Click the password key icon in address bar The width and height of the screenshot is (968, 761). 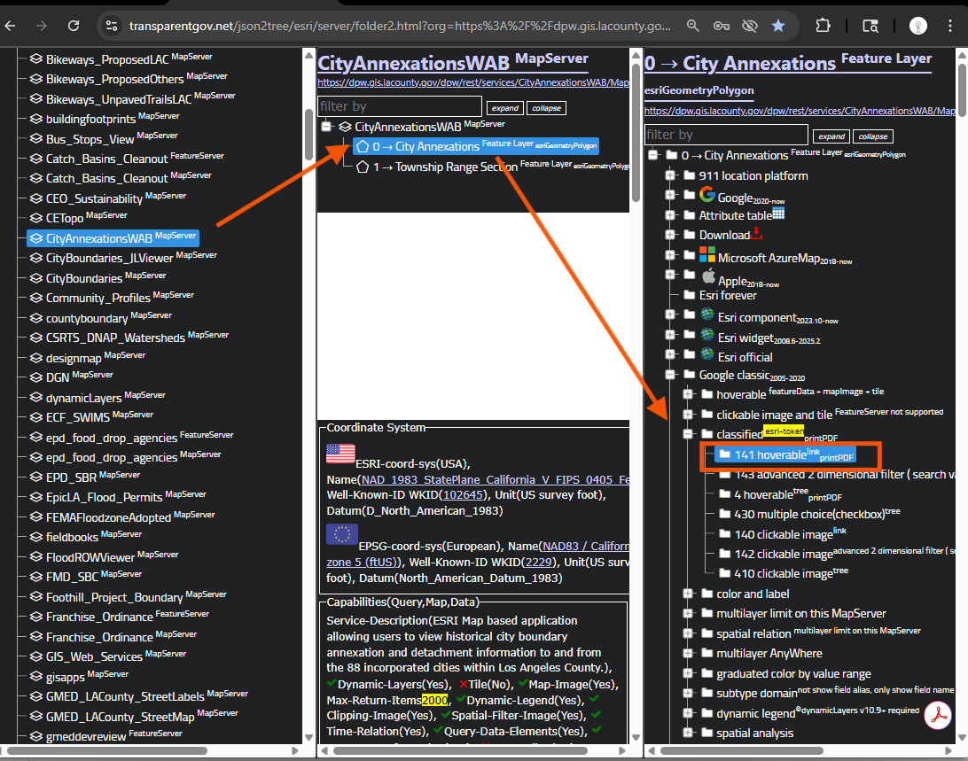click(722, 26)
